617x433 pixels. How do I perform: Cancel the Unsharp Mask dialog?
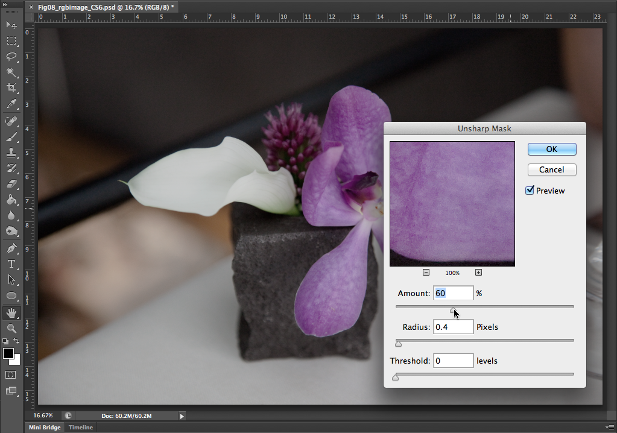click(551, 169)
